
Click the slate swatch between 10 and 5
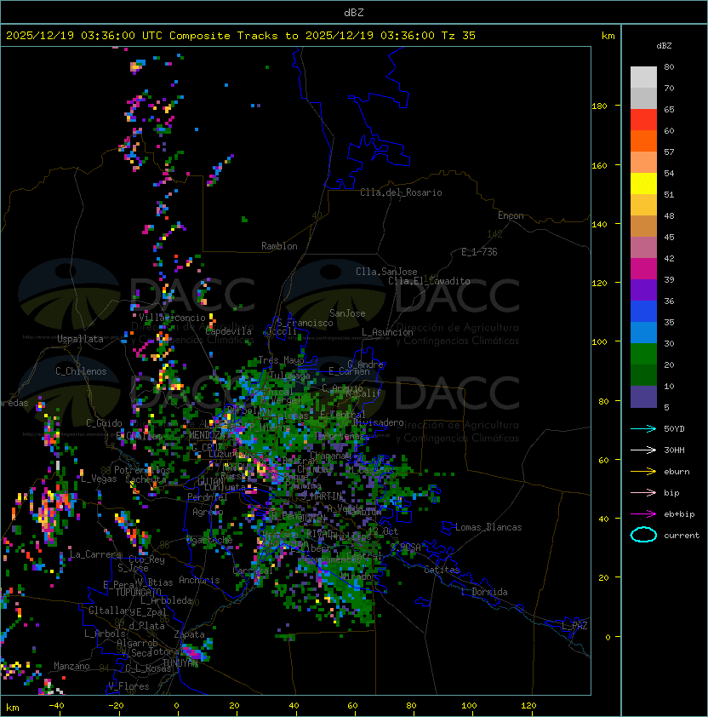click(643, 397)
